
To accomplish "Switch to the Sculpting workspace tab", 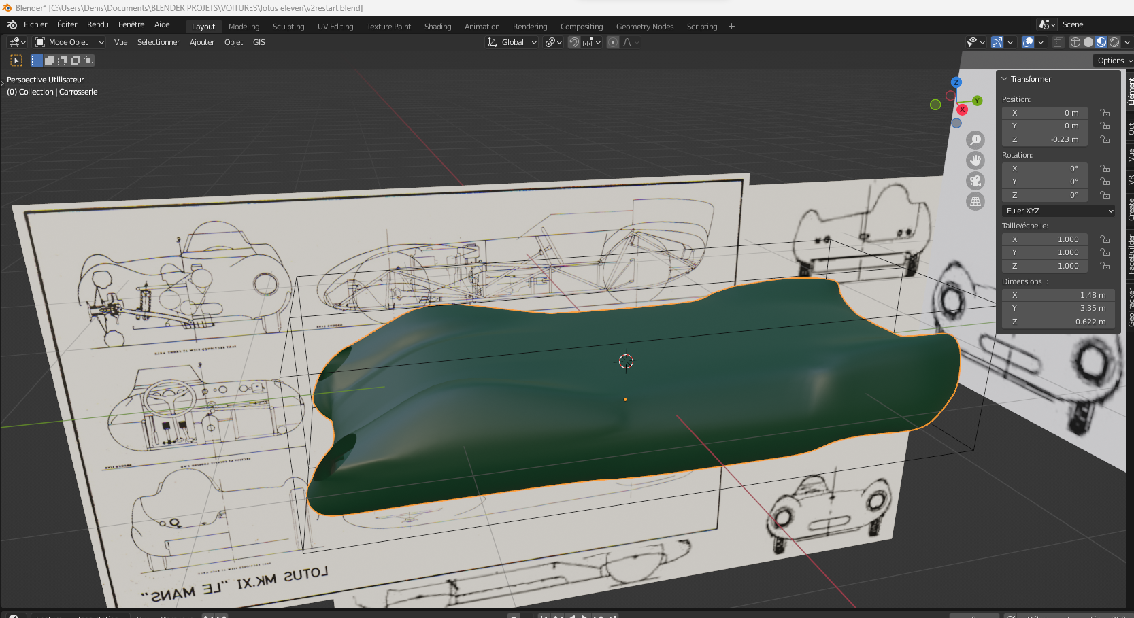I will (288, 27).
